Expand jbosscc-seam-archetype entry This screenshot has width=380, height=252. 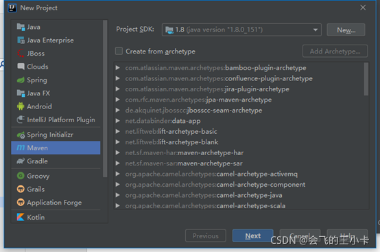[118, 110]
